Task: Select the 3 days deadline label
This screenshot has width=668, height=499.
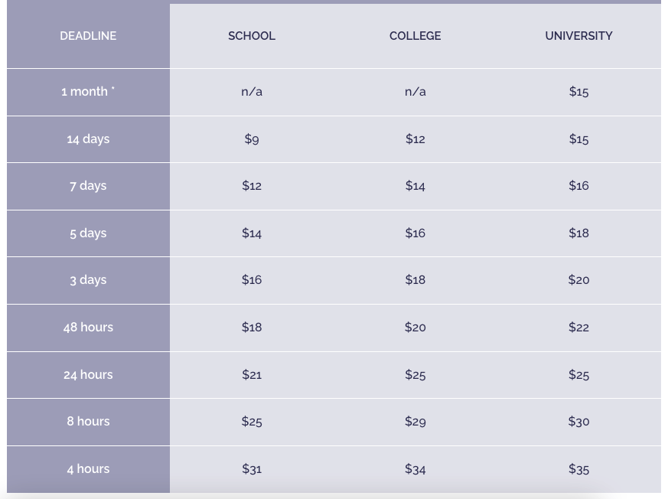Action: pyautogui.click(x=88, y=280)
